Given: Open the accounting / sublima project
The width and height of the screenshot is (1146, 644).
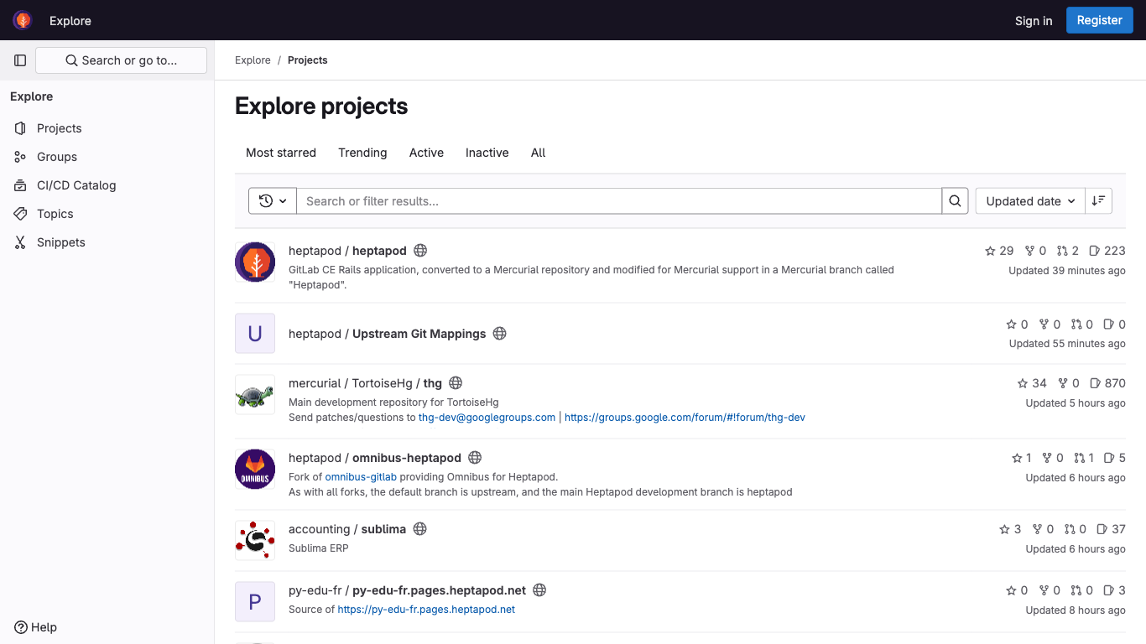Looking at the screenshot, I should tap(347, 529).
